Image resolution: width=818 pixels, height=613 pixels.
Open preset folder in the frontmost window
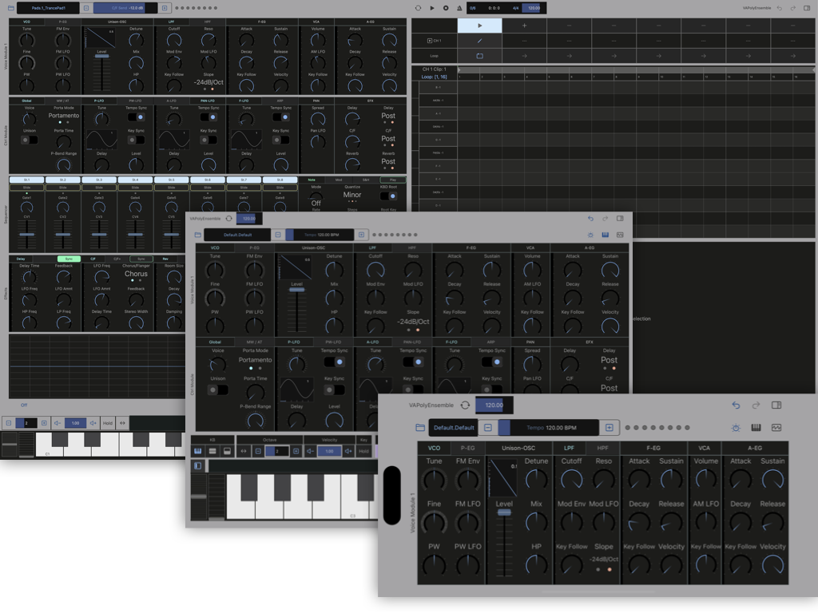point(420,428)
